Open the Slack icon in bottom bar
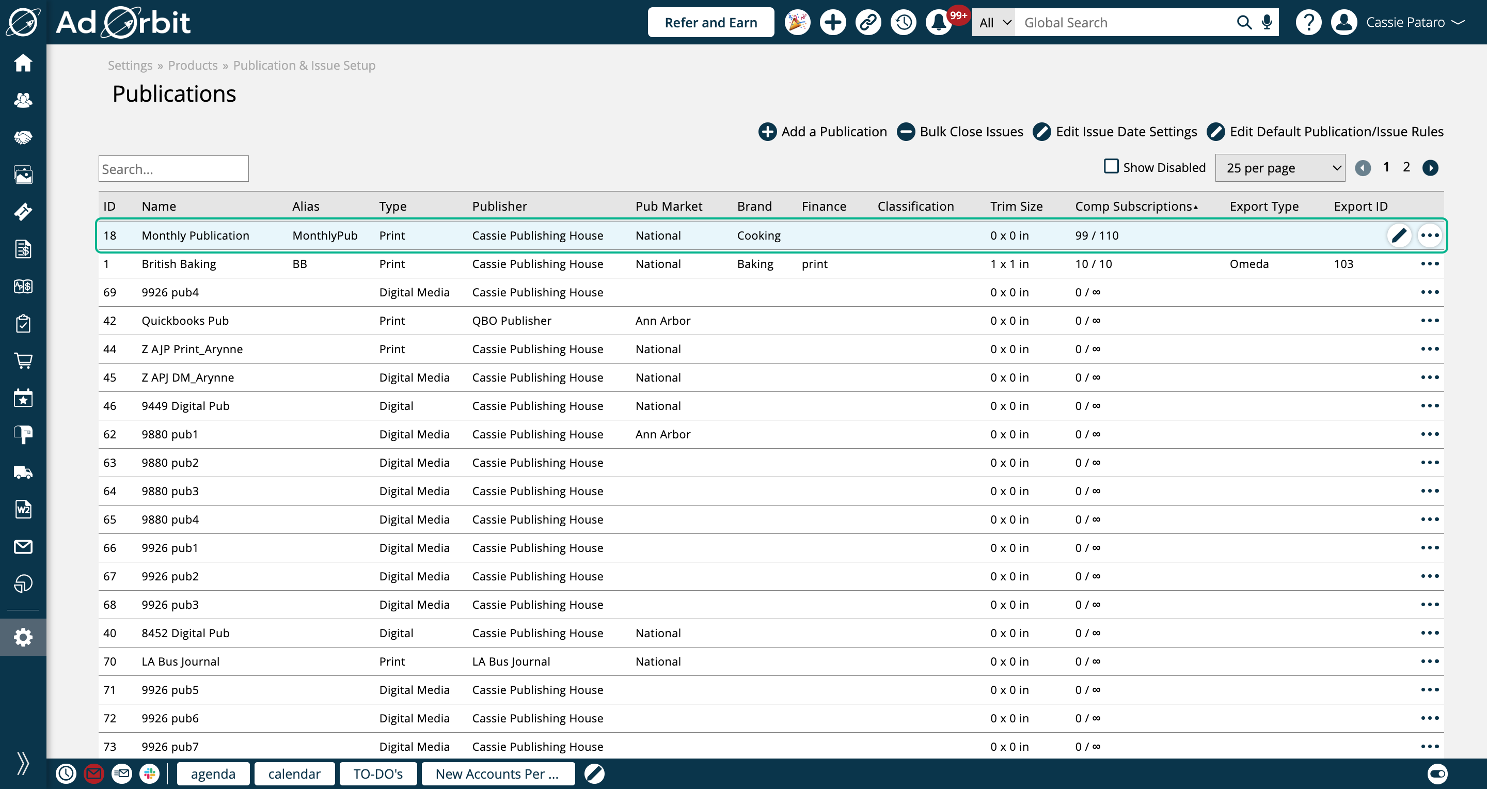 [150, 774]
